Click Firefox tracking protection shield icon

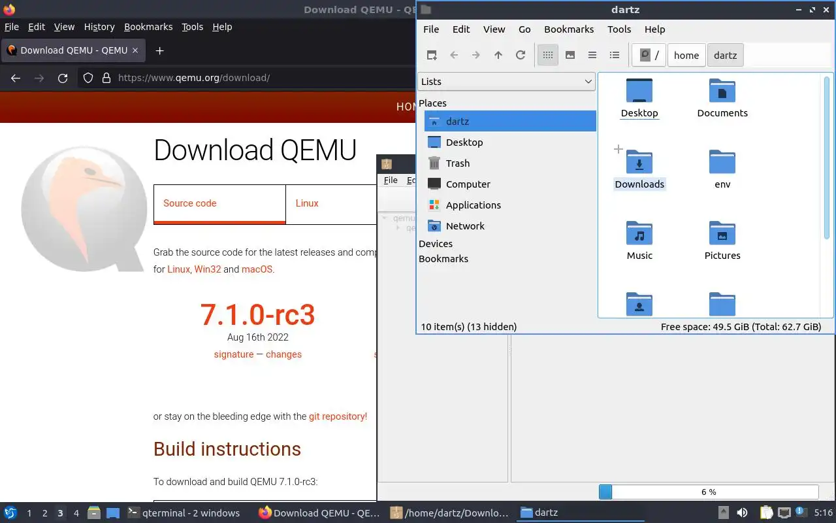(88, 78)
